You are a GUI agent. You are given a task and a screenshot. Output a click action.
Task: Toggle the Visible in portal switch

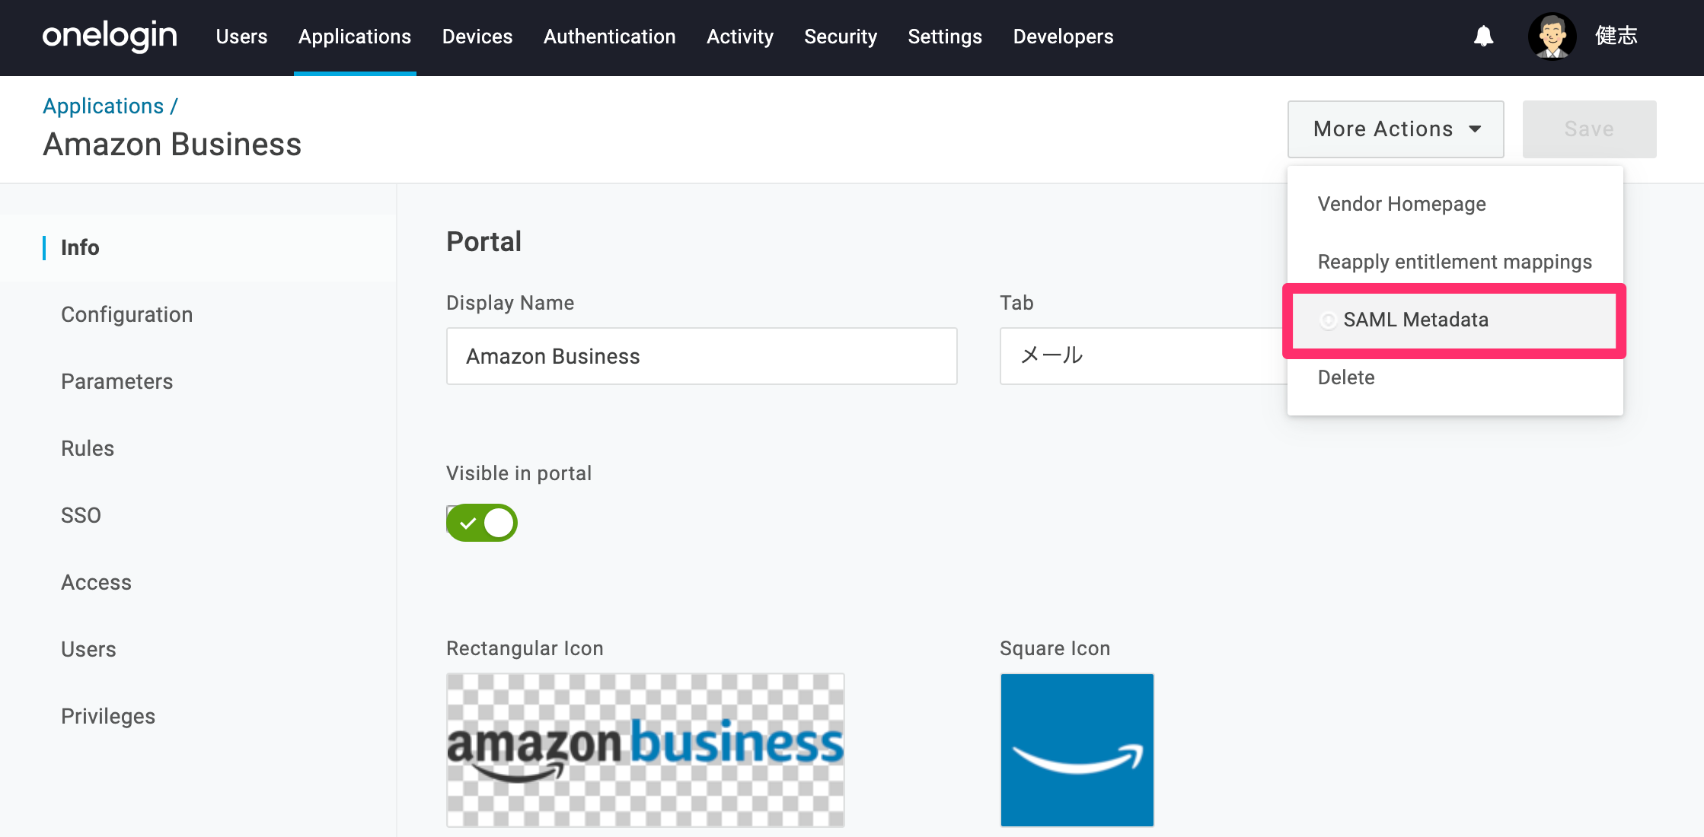click(482, 523)
